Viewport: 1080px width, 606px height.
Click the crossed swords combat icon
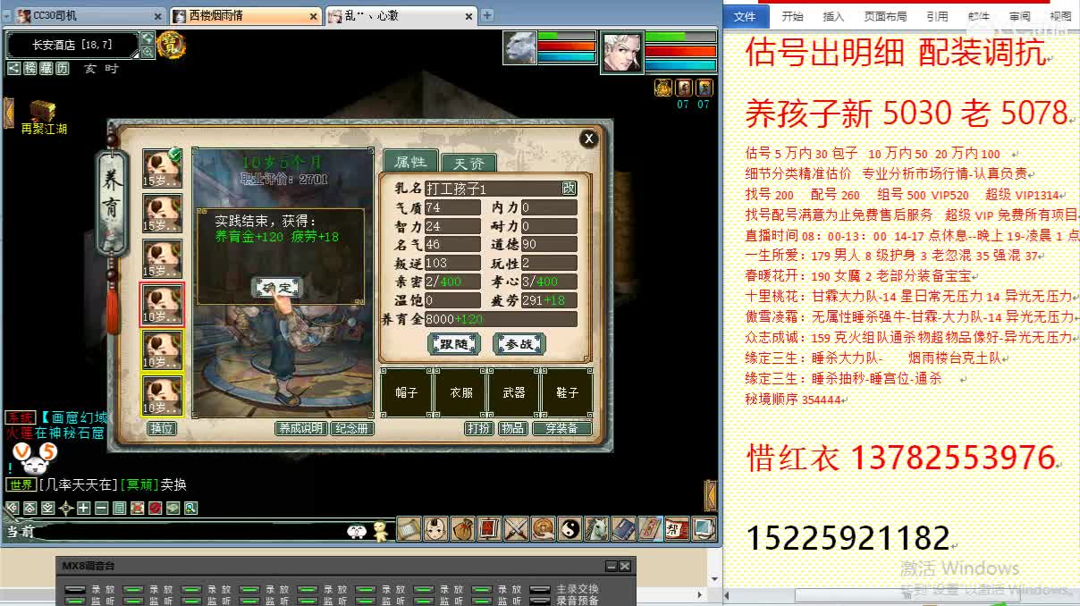[516, 529]
